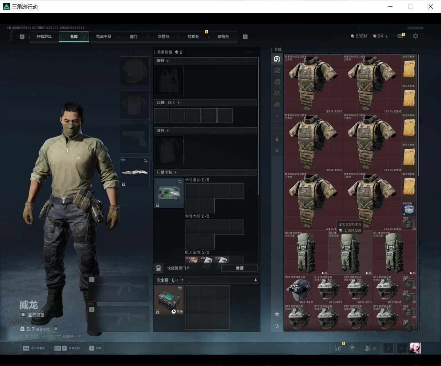Click the 长弓溪谷: 0/6 label
441x366 pixels.
[197, 180]
